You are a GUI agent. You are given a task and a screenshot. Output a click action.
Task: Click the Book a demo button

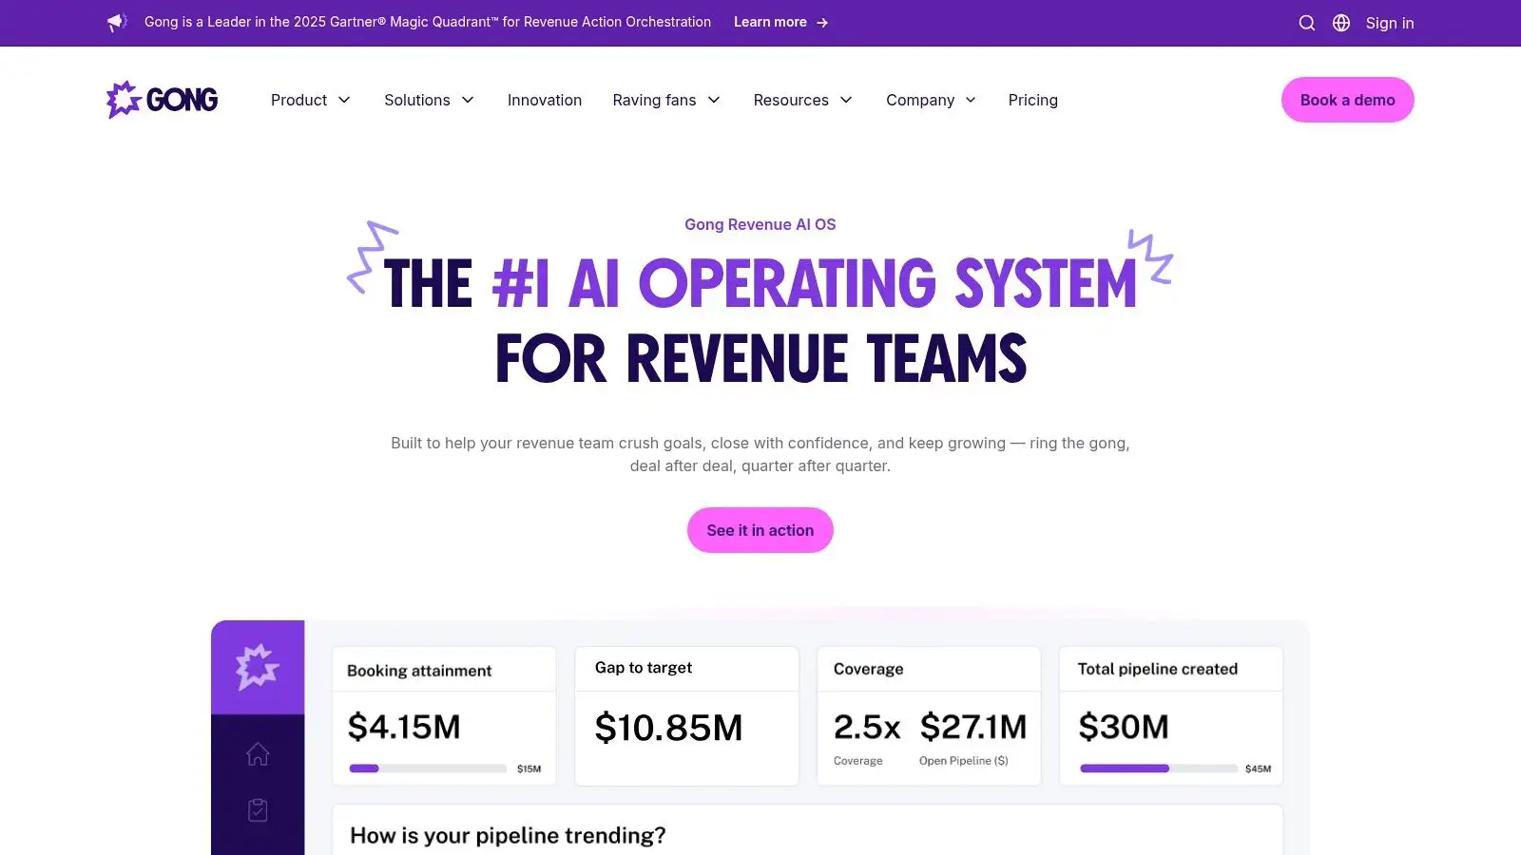(x=1347, y=99)
